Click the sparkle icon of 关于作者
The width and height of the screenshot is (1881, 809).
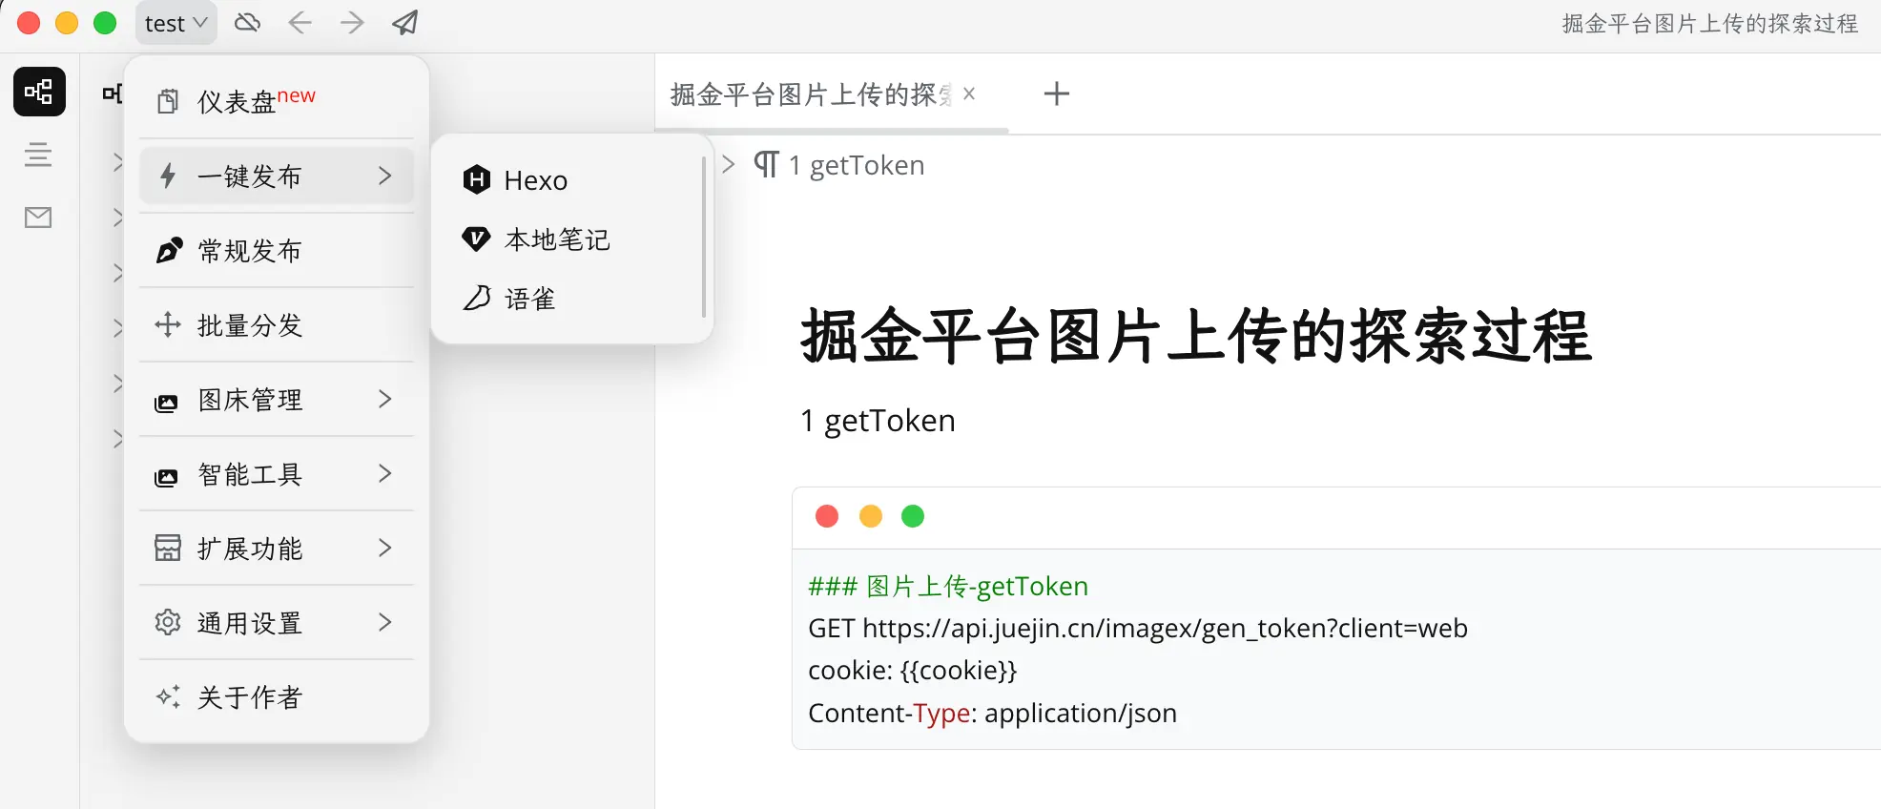pos(168,696)
